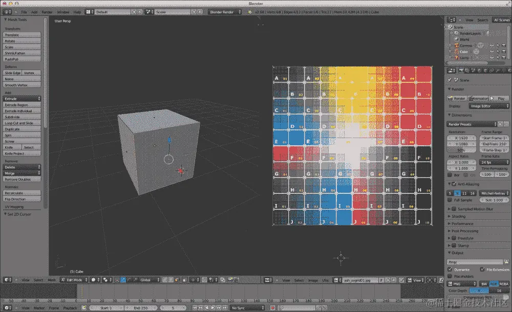
Task: Enable the Placeholders checkbox
Action: [450, 276]
